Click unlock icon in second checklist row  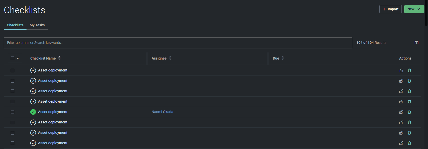pyautogui.click(x=401, y=81)
